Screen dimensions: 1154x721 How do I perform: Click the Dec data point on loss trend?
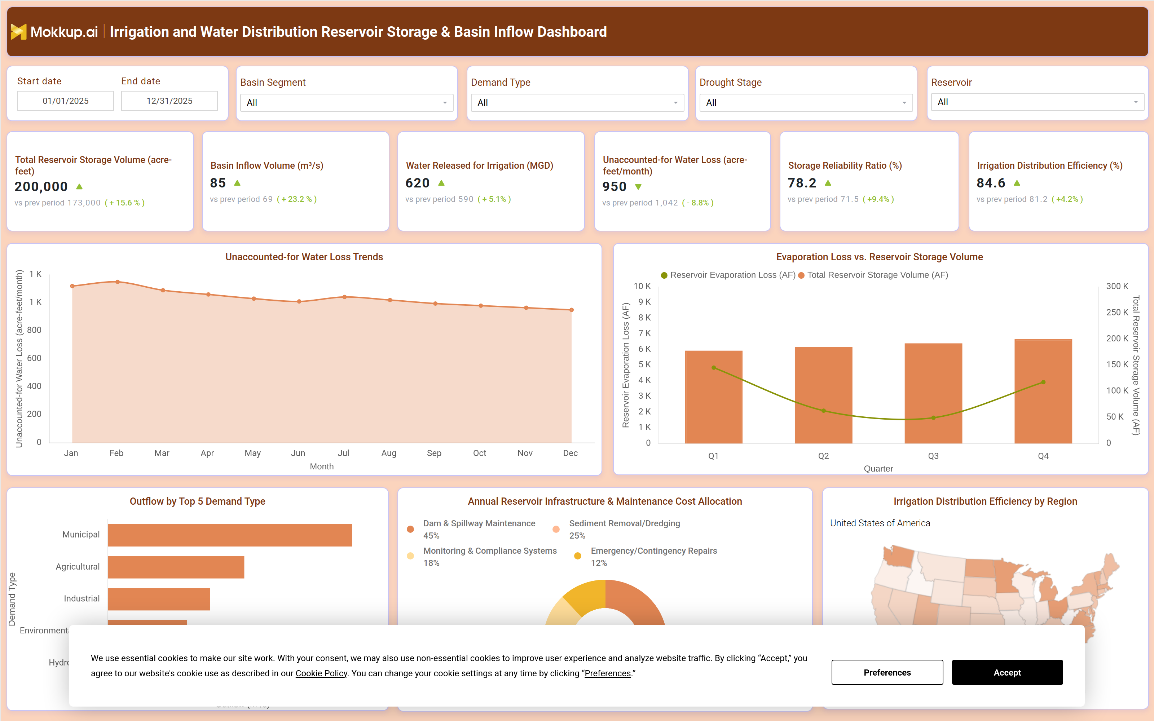(x=571, y=310)
